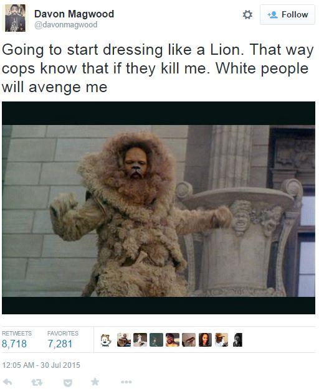Click the 12:05 AM - 30 Jul 2015 timestamp
324x389 pixels.
coord(41,365)
